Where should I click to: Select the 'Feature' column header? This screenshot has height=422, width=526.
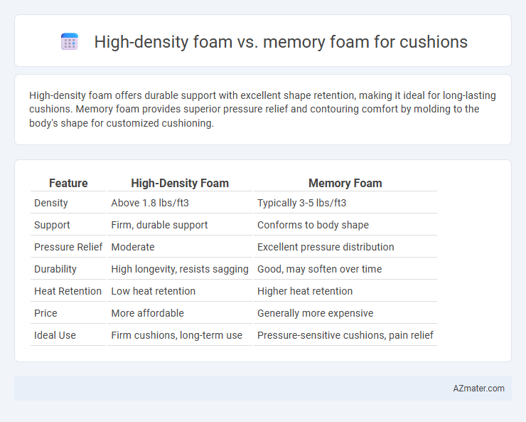tap(68, 184)
